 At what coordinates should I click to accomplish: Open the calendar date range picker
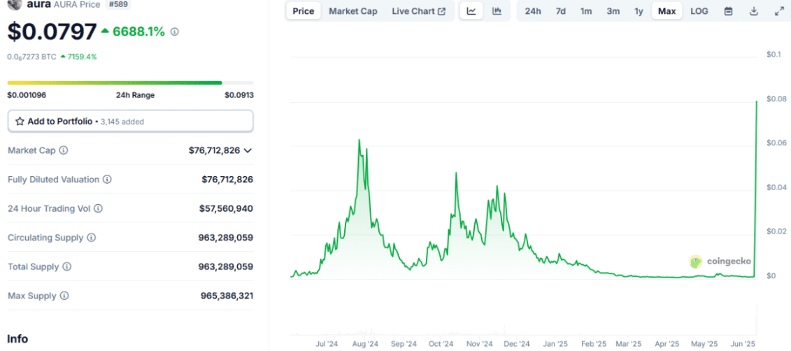click(729, 11)
